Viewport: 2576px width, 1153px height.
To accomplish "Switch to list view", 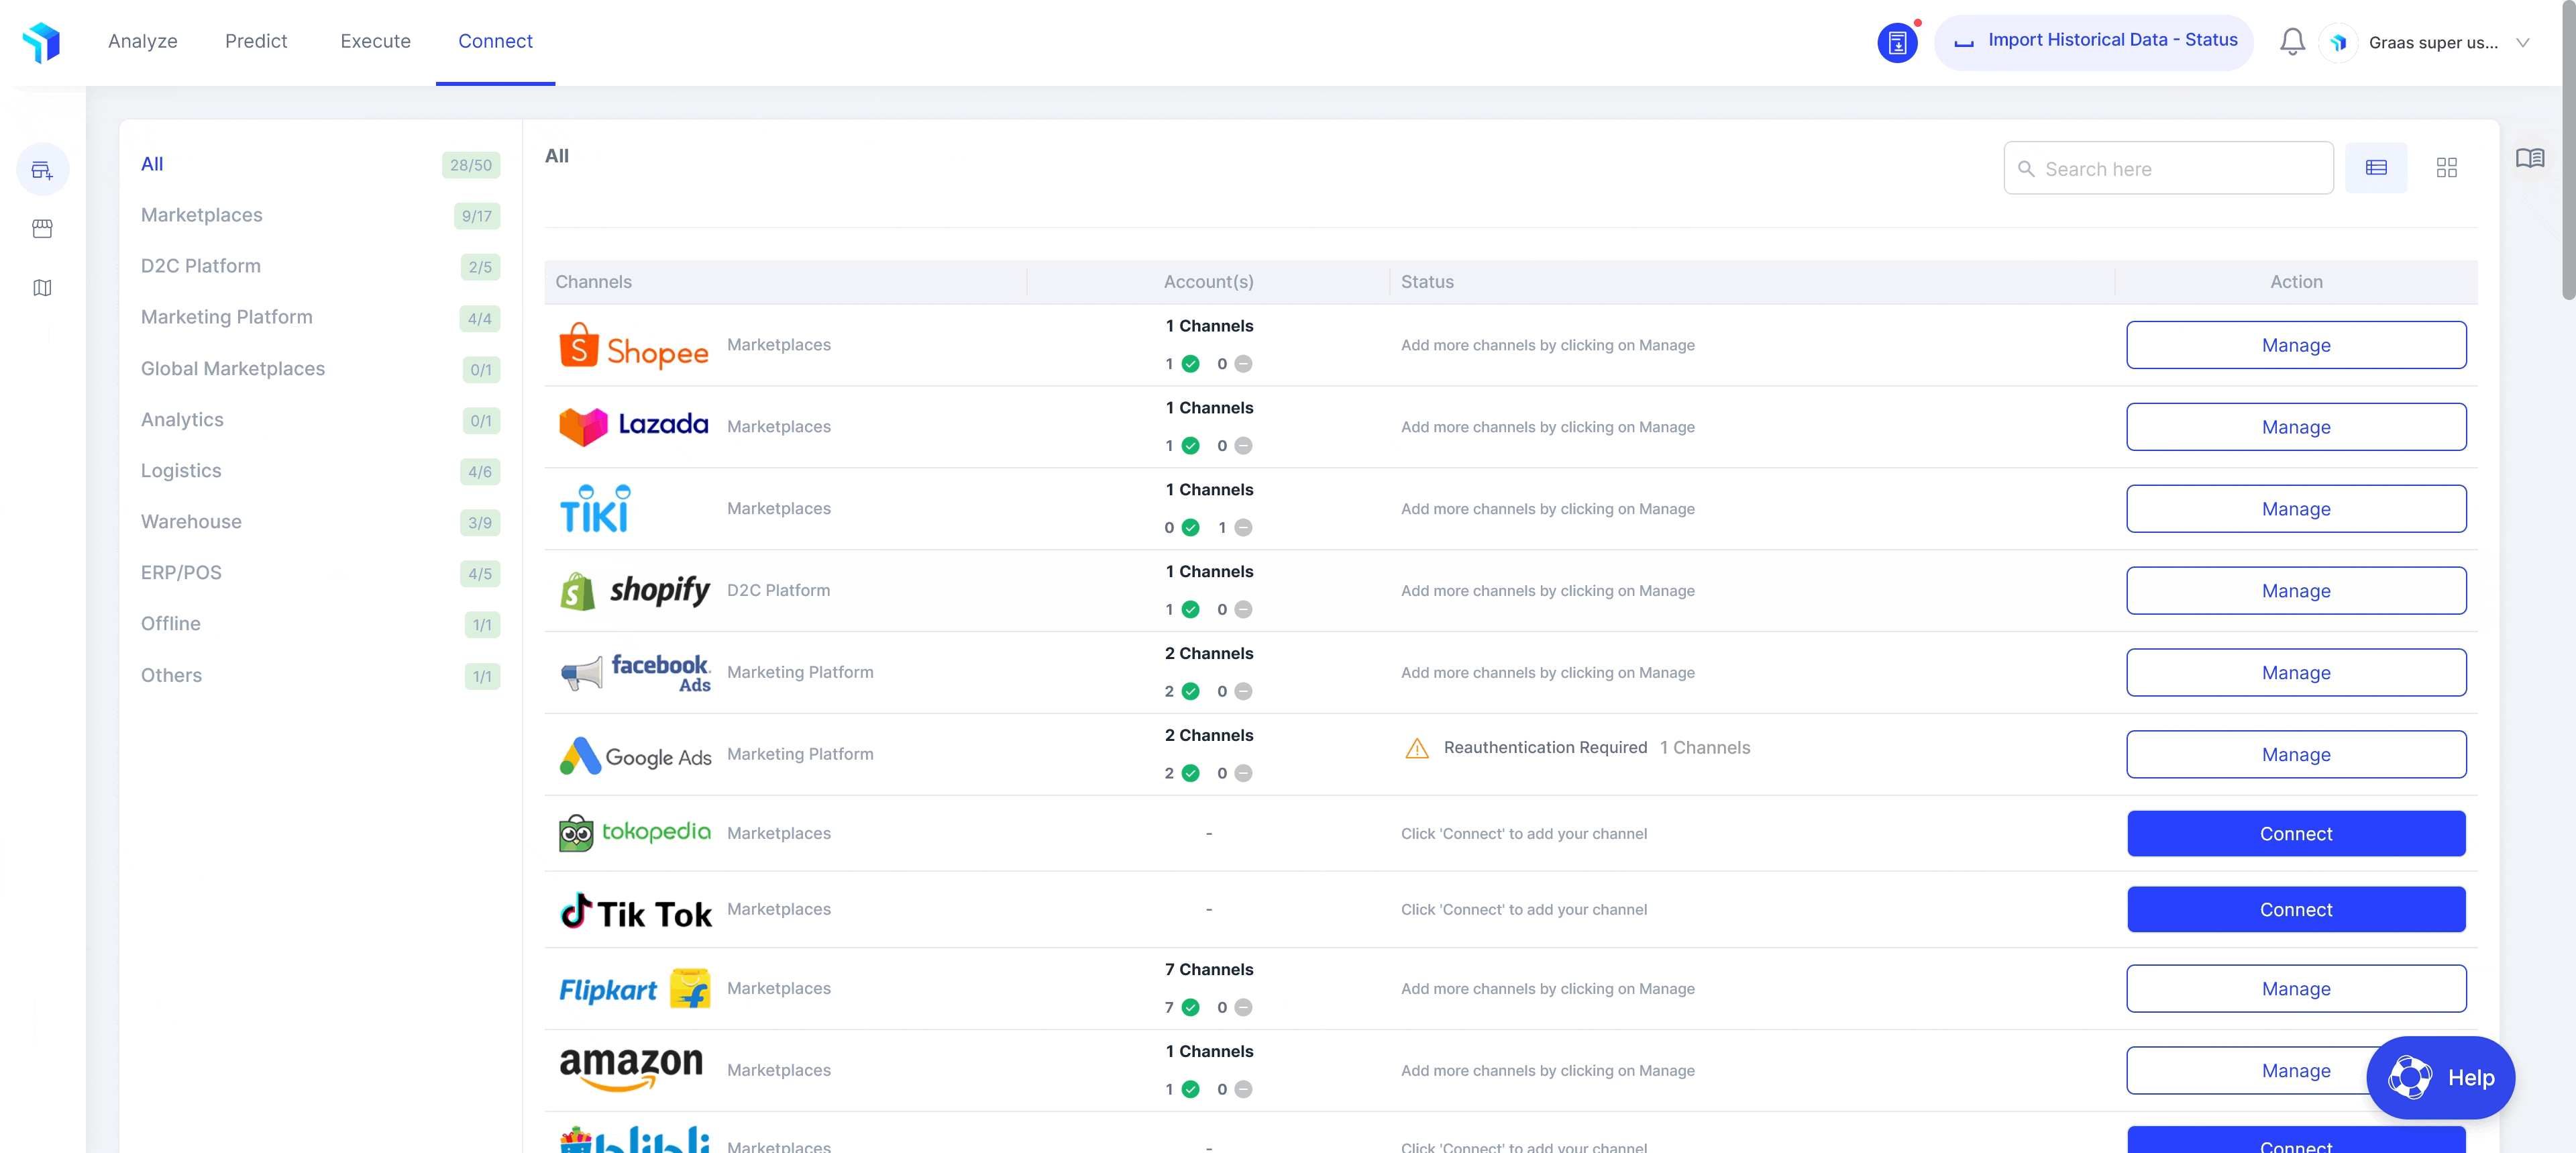I will (x=2376, y=167).
